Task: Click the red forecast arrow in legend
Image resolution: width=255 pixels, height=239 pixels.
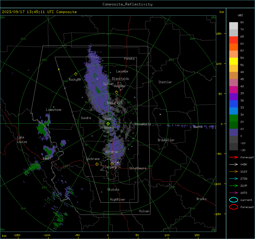Action: pos(233,157)
